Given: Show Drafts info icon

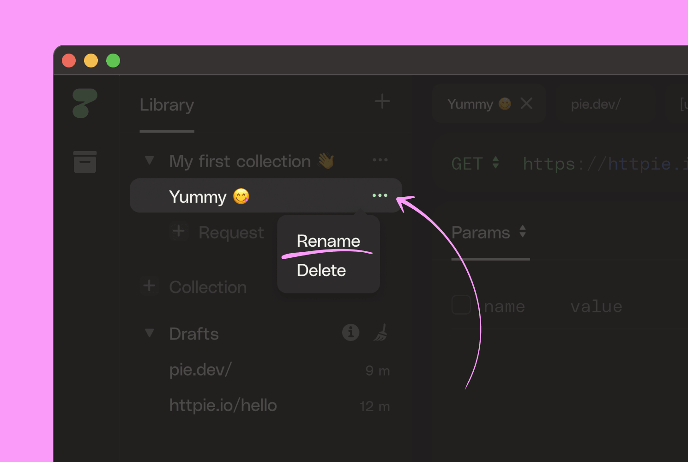Looking at the screenshot, I should 350,332.
